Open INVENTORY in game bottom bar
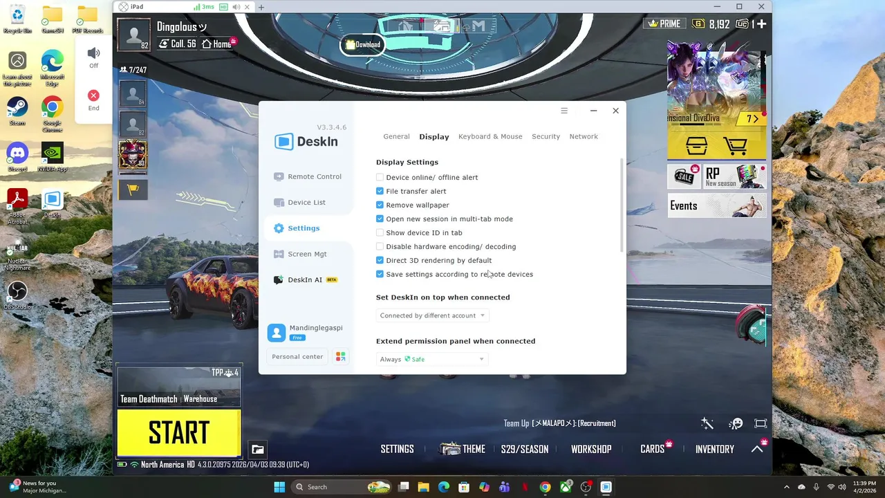The image size is (885, 498). (714, 449)
